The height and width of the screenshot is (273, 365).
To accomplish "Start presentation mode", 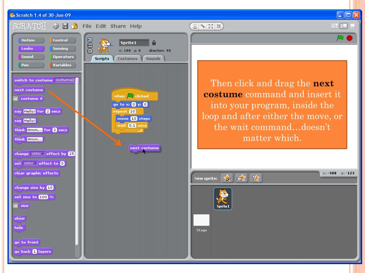I will [x=353, y=26].
